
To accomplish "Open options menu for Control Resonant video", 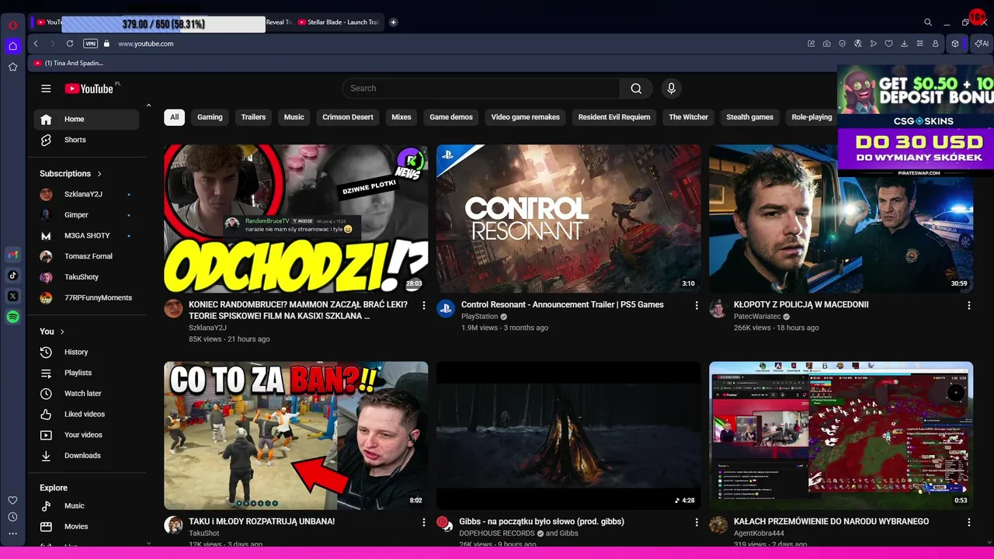I will [697, 306].
